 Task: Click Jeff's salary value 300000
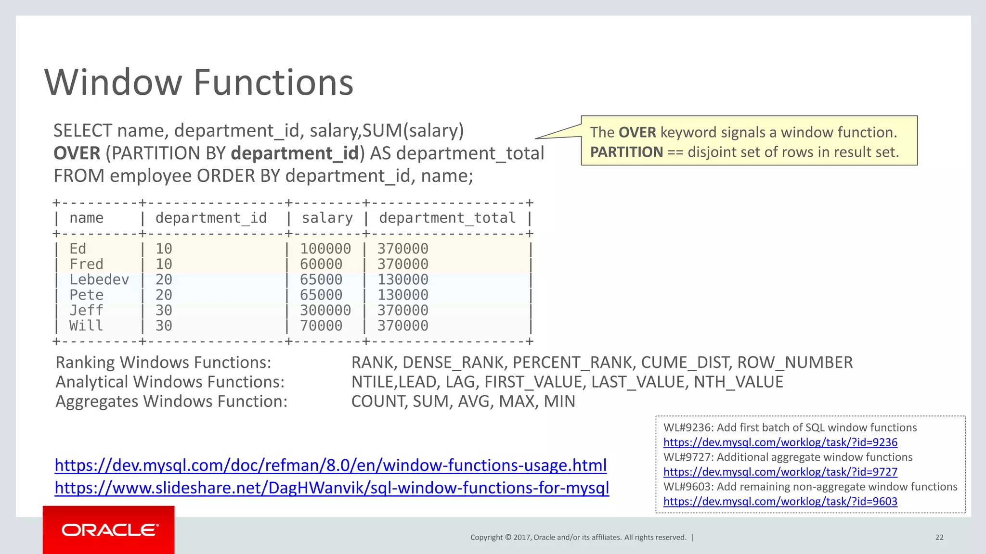point(325,310)
